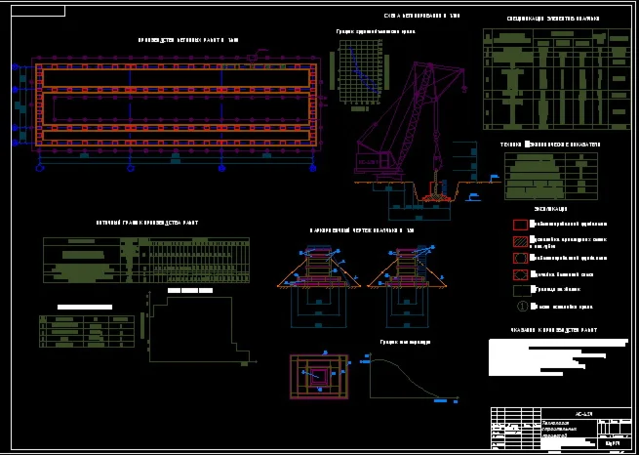Select the blue elevation flag marker near the pit
The height and width of the screenshot is (455, 639).
pos(494,178)
